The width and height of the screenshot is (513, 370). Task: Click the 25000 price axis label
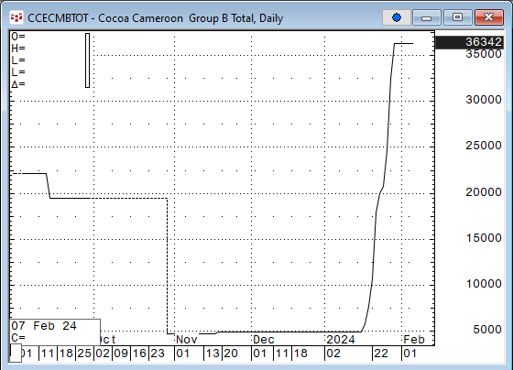click(484, 146)
